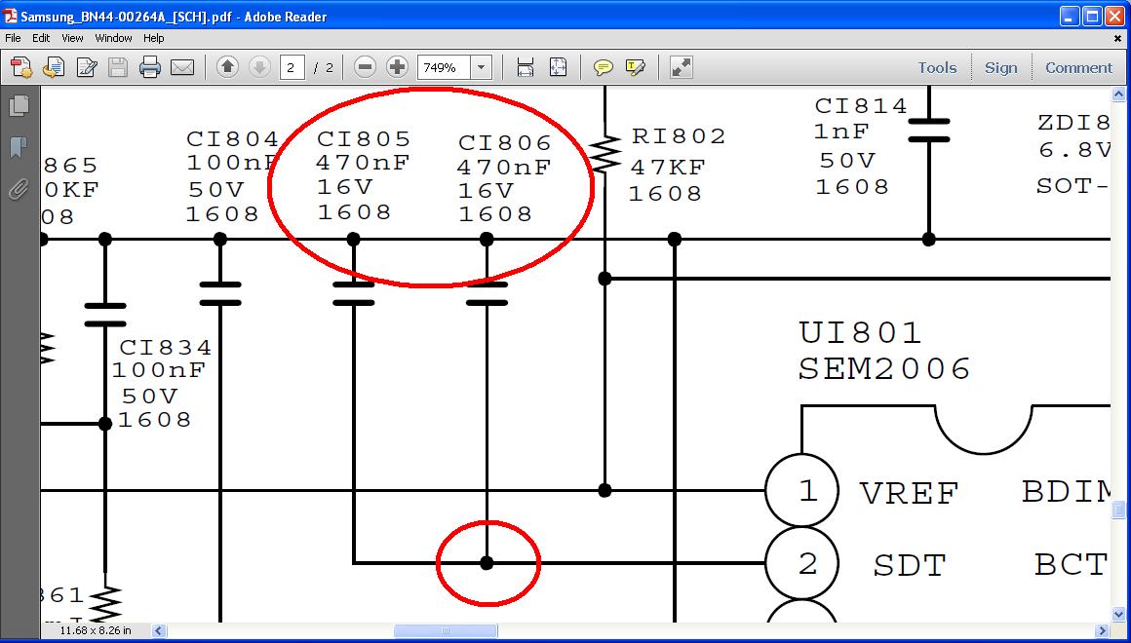This screenshot has height=643, width=1131.
Task: Go to previous page with up arrow
Action: click(x=227, y=68)
